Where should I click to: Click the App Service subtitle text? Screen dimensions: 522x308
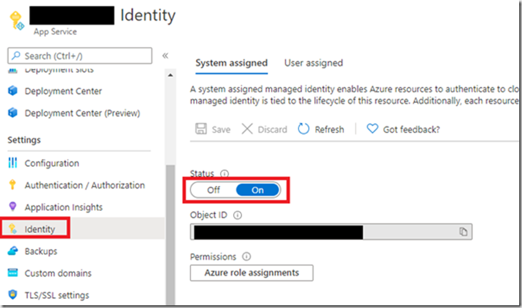[x=55, y=32]
